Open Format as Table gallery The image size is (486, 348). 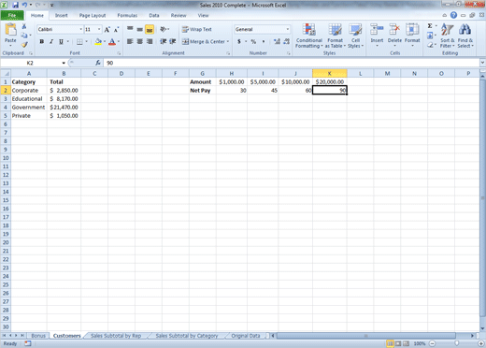336,36
